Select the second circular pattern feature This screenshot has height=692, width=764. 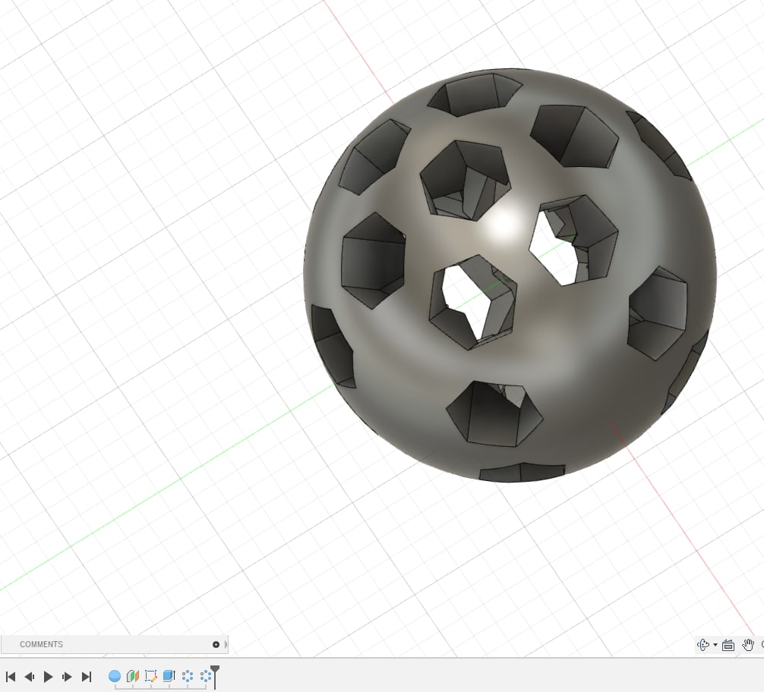tap(206, 676)
